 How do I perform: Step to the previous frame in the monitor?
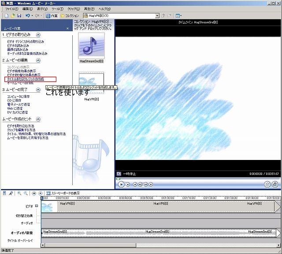(140, 185)
